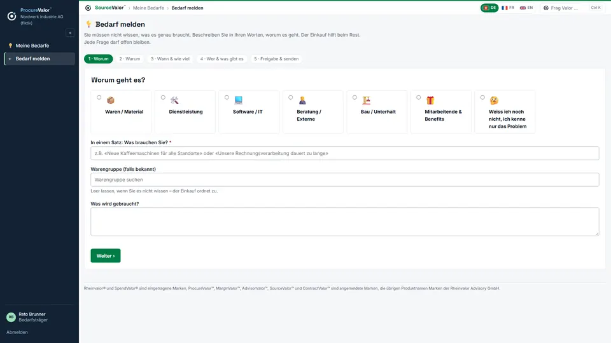Click the crane icon for Bau / Unterhalt
Screen dimensions: 611x343
(x=367, y=100)
